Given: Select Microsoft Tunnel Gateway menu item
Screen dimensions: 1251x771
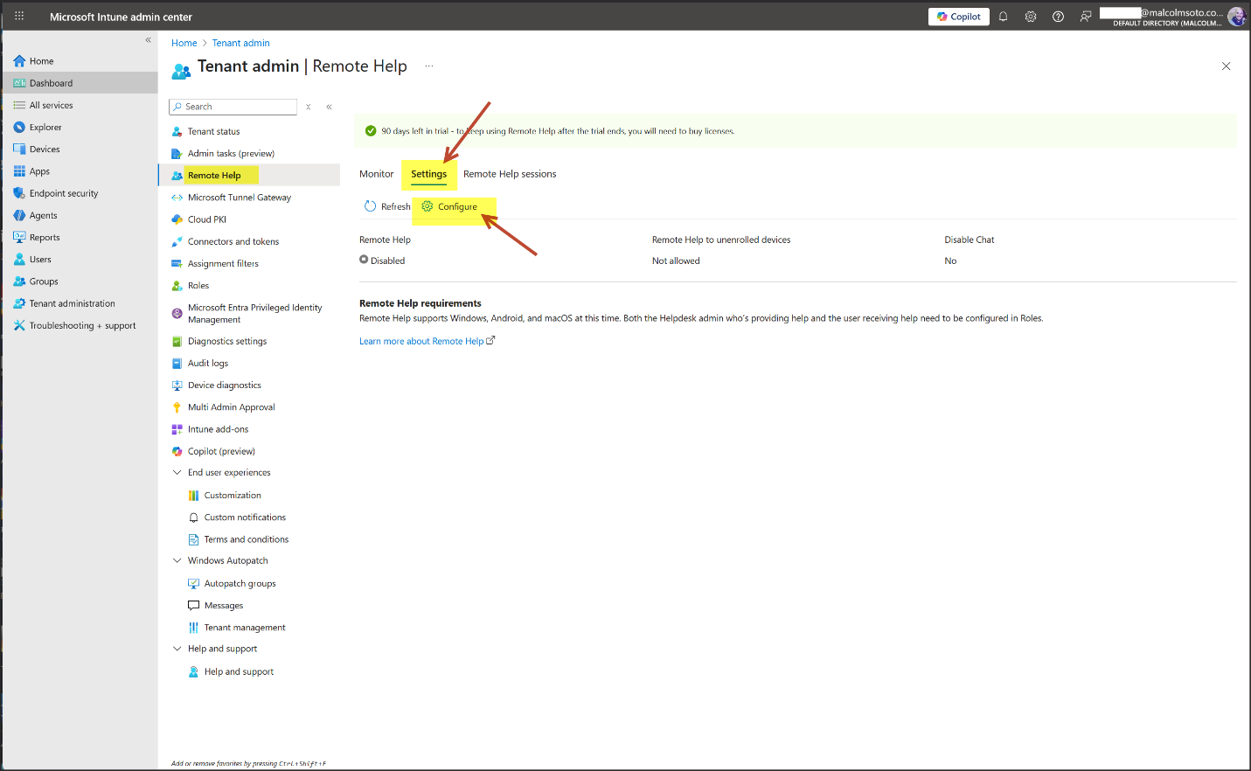Looking at the screenshot, I should pos(239,198).
